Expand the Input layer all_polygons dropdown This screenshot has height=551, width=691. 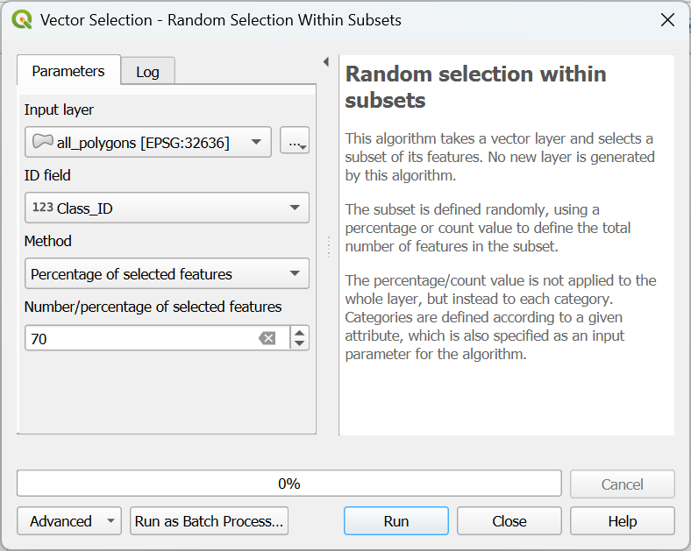point(148,142)
